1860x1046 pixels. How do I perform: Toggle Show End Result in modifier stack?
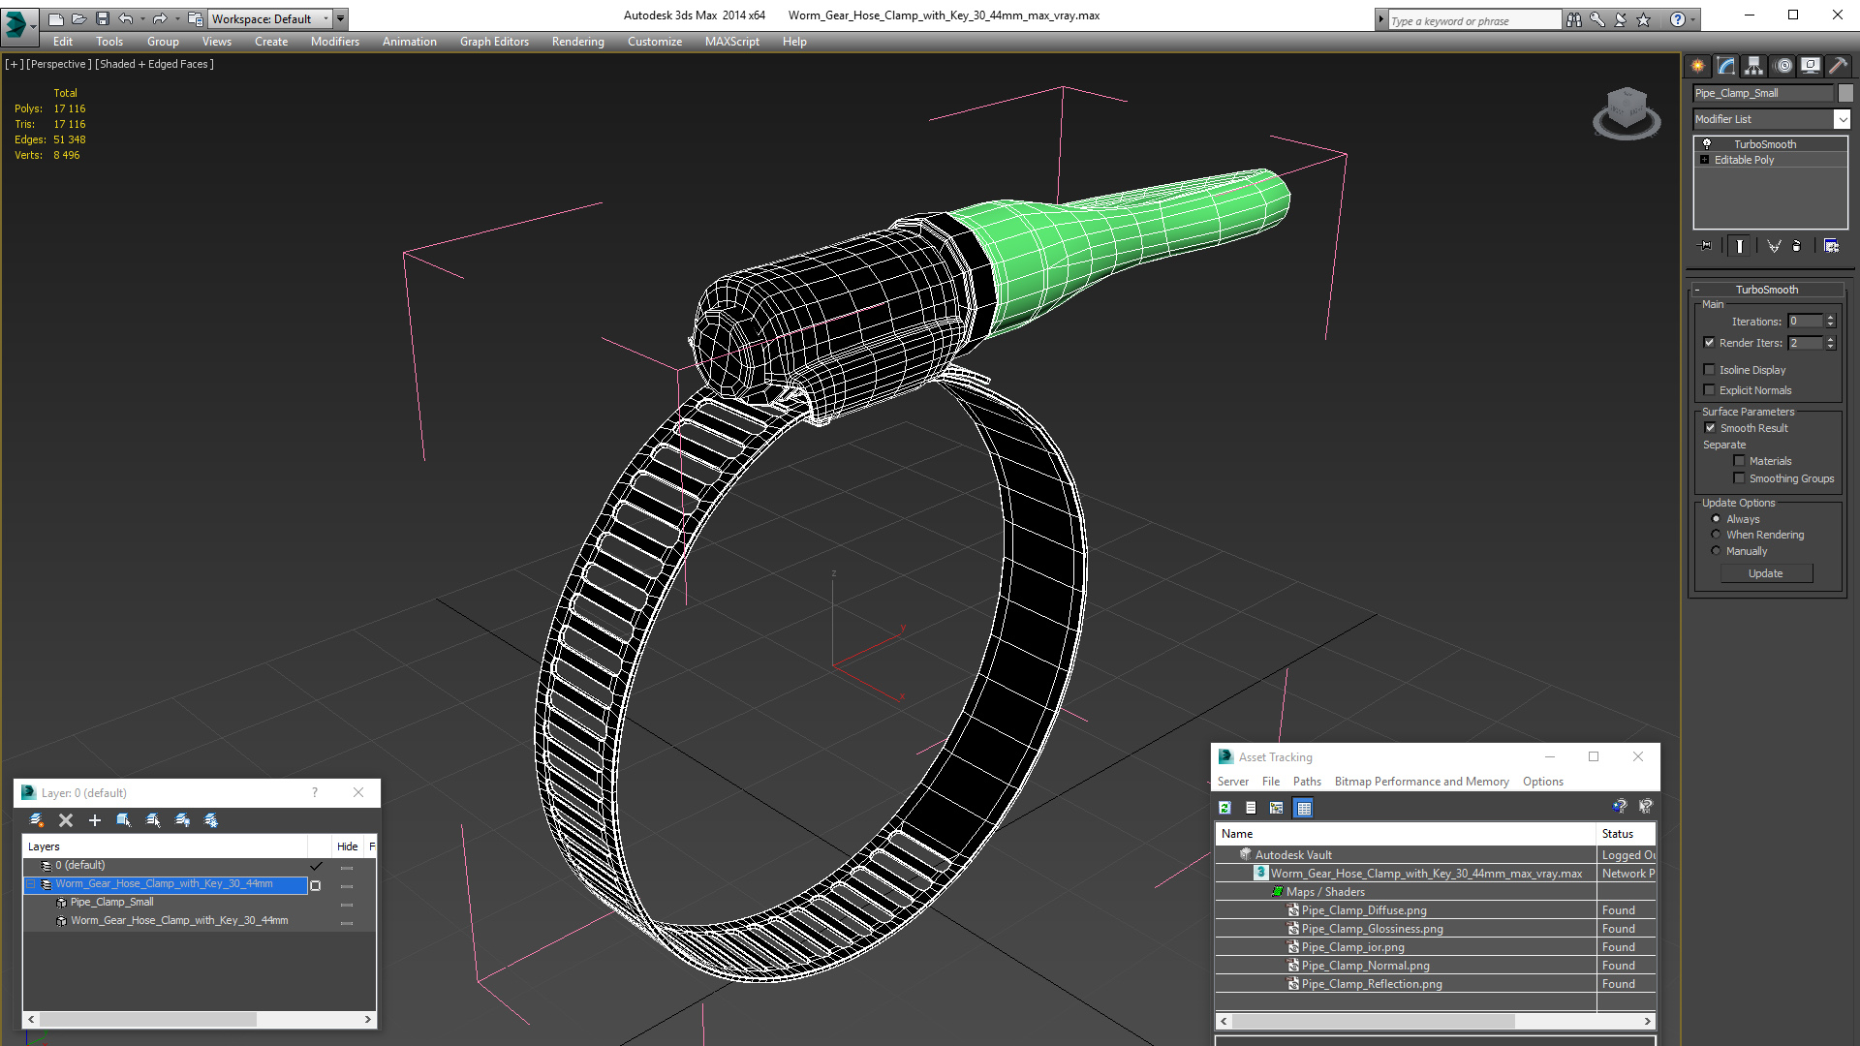coord(1740,246)
